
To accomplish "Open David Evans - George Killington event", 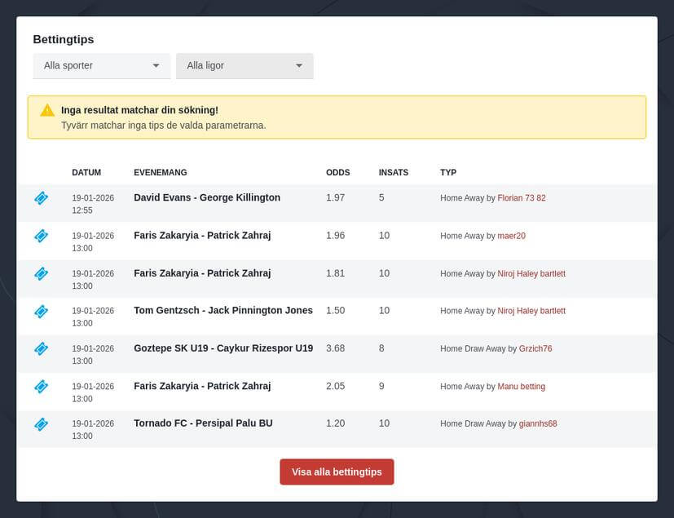I will tap(207, 197).
